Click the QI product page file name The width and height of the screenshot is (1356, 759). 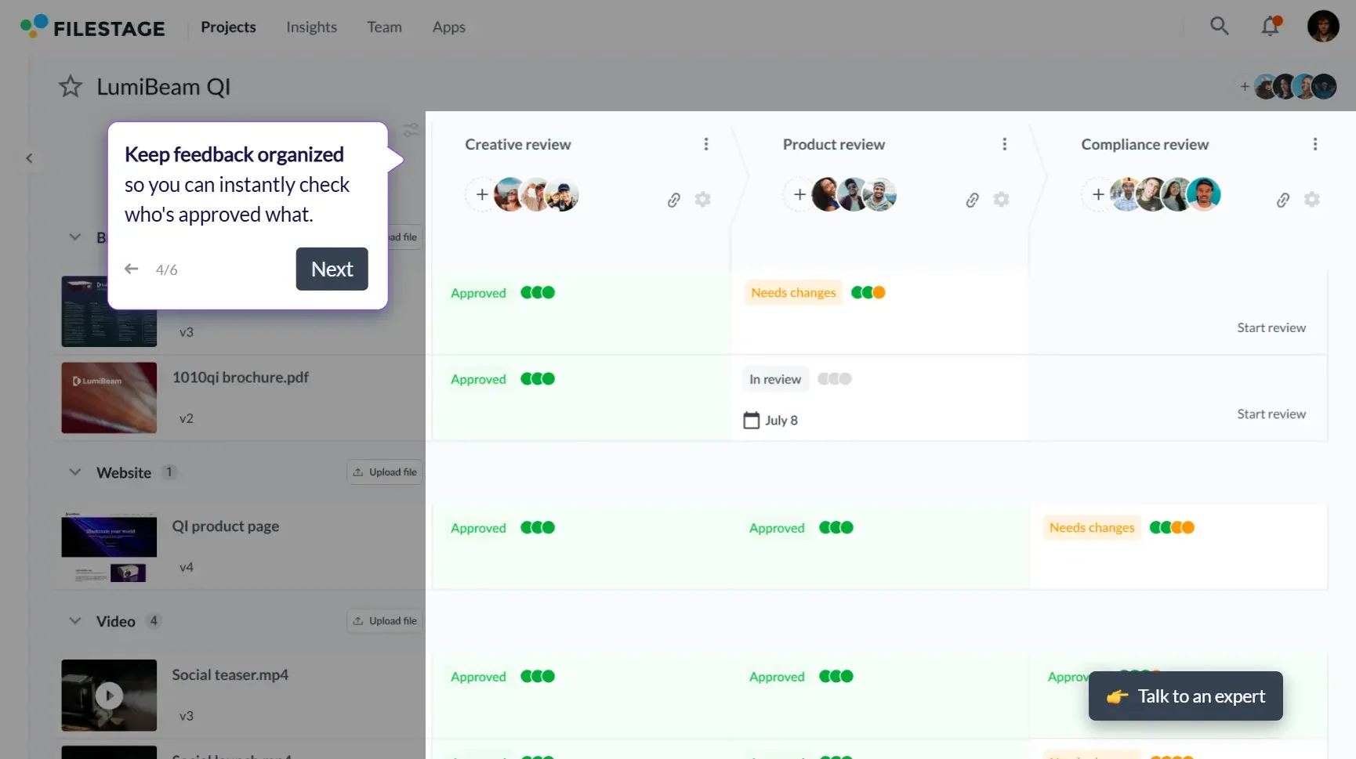pyautogui.click(x=226, y=526)
